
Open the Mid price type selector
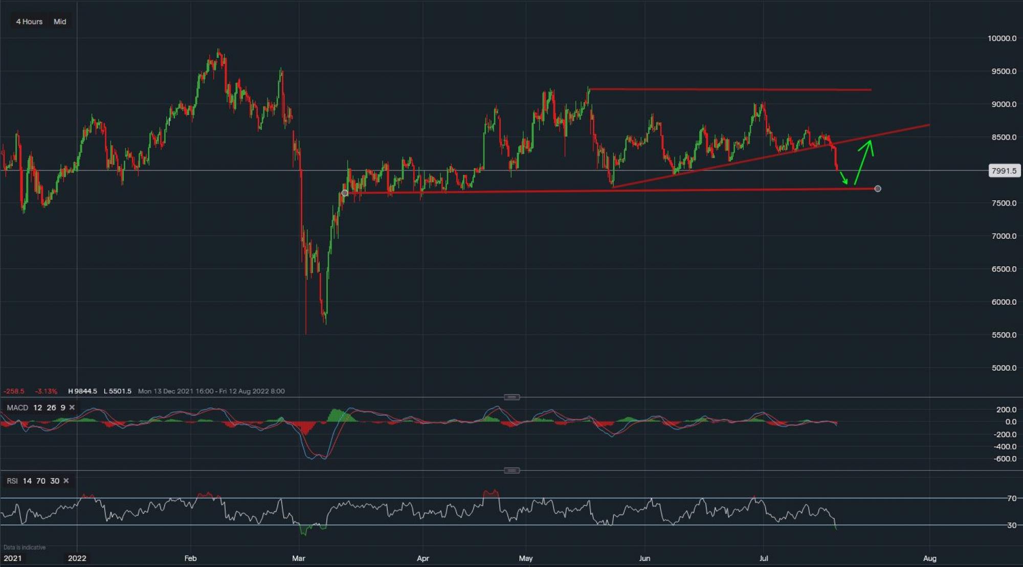point(60,21)
